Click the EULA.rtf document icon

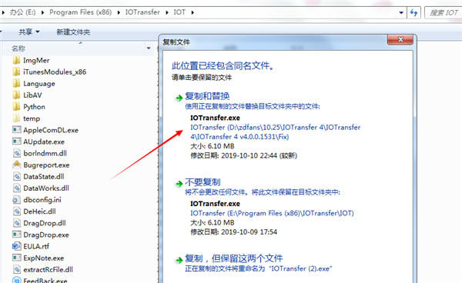16,246
